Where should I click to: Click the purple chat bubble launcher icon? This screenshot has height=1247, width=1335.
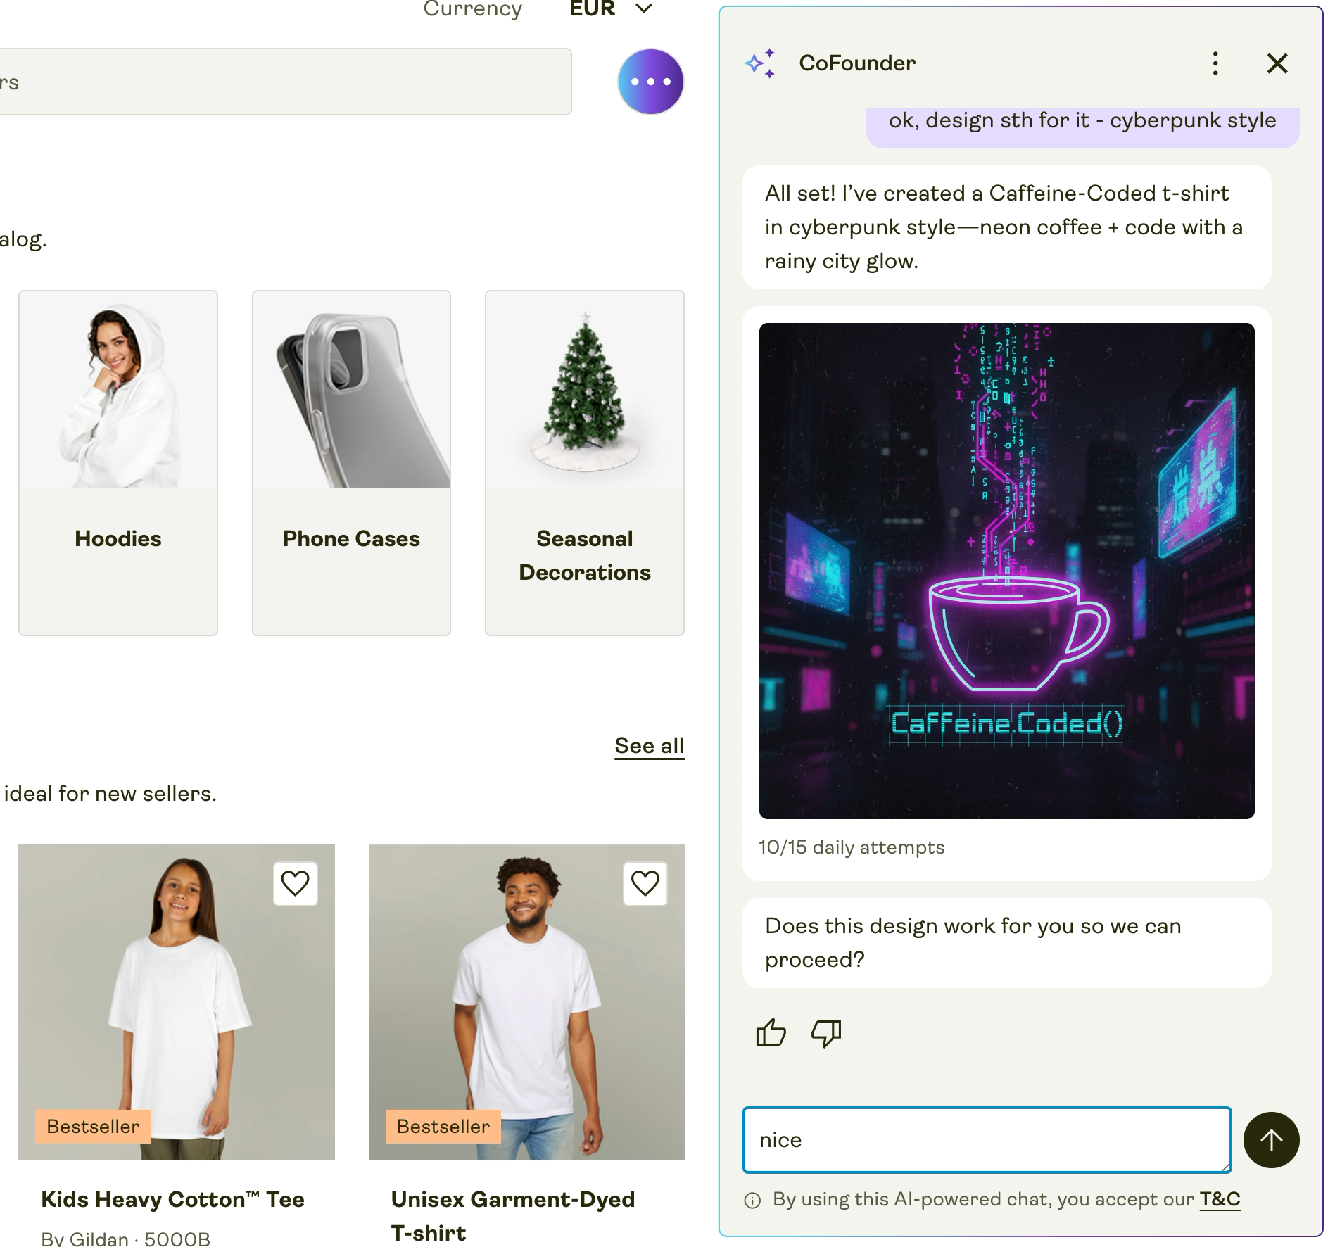pyautogui.click(x=650, y=82)
